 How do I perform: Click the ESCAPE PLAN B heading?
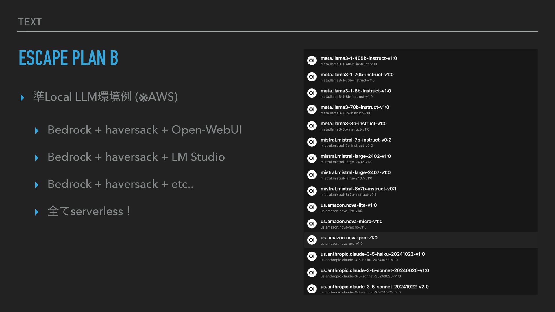pyautogui.click(x=69, y=58)
